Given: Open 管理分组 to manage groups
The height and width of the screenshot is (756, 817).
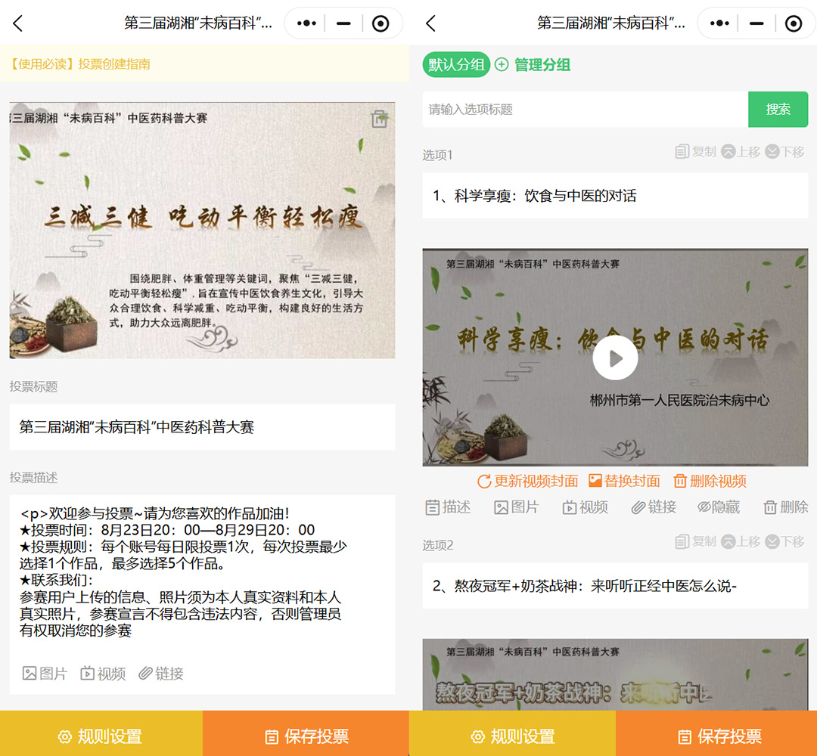Looking at the screenshot, I should 533,65.
